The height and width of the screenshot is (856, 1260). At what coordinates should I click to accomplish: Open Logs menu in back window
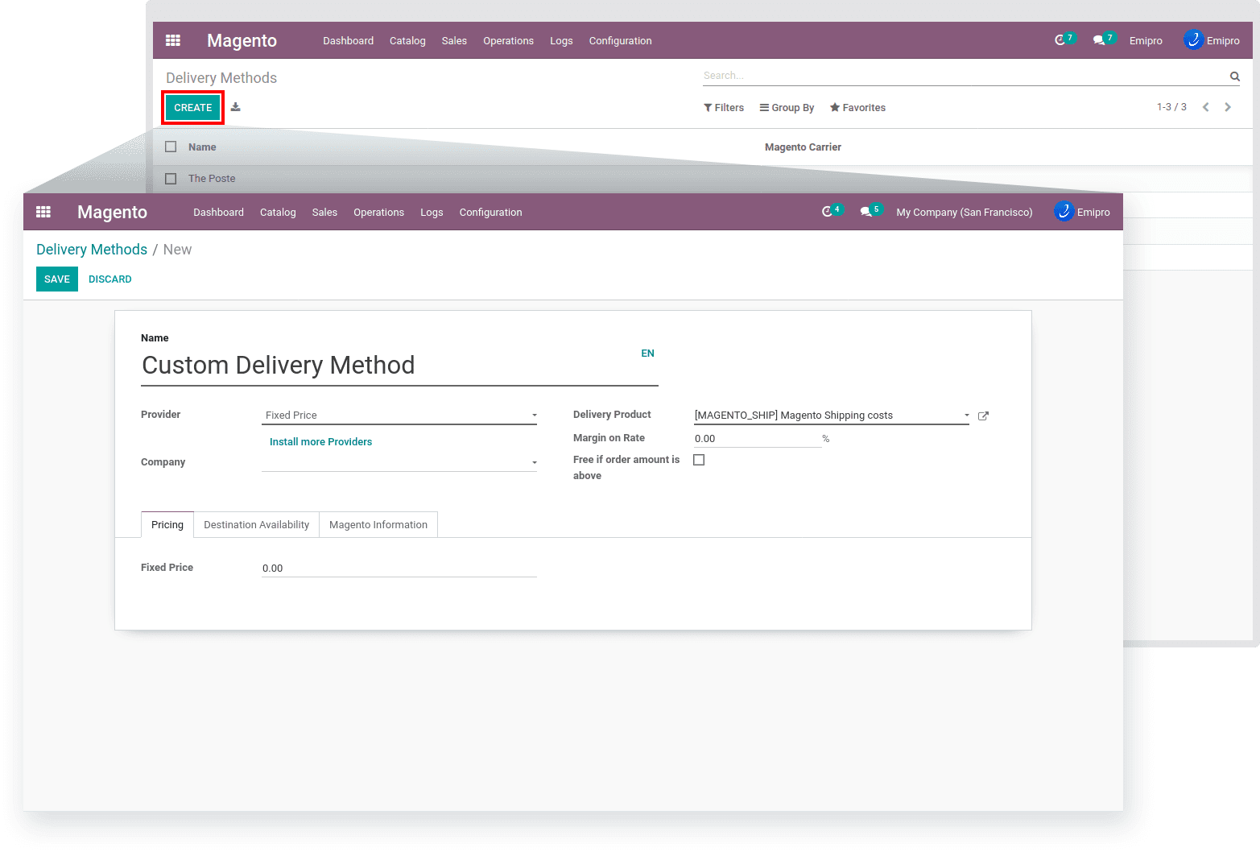[x=561, y=41]
